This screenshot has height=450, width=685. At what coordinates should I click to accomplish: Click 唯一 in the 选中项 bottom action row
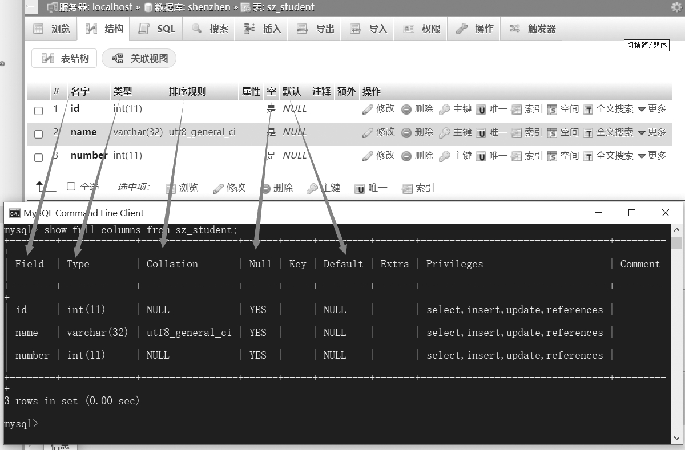(x=371, y=188)
